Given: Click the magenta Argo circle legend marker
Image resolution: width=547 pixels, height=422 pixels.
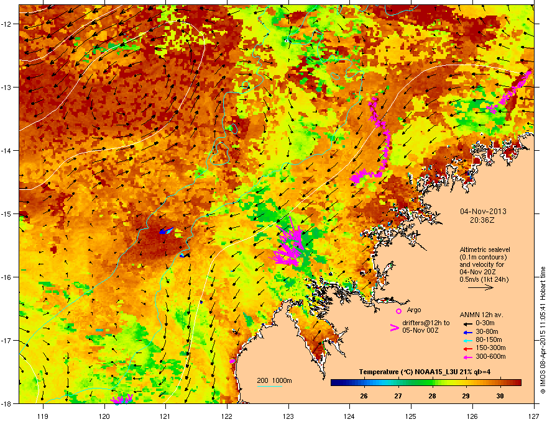Looking at the screenshot, I should [398, 311].
